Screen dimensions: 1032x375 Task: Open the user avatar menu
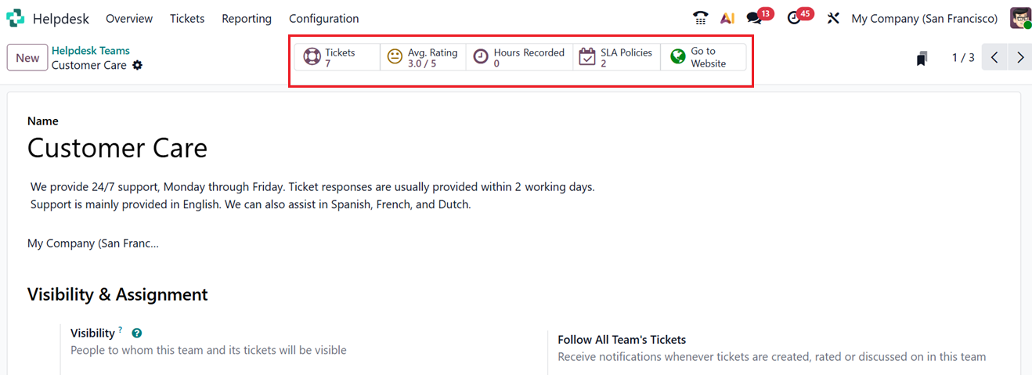[x=1020, y=18]
